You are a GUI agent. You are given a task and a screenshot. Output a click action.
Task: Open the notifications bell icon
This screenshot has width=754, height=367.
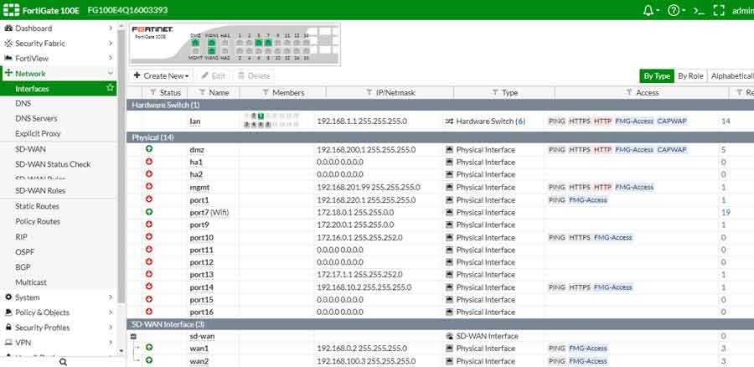tap(648, 11)
